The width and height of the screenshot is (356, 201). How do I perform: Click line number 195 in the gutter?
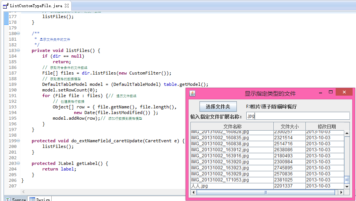coord(13,118)
